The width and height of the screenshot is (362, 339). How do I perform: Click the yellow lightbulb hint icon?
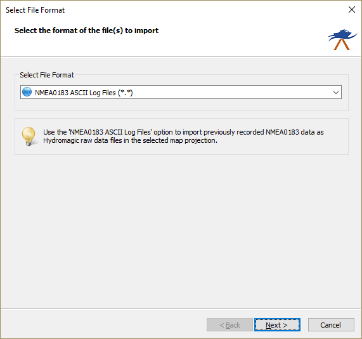click(29, 136)
